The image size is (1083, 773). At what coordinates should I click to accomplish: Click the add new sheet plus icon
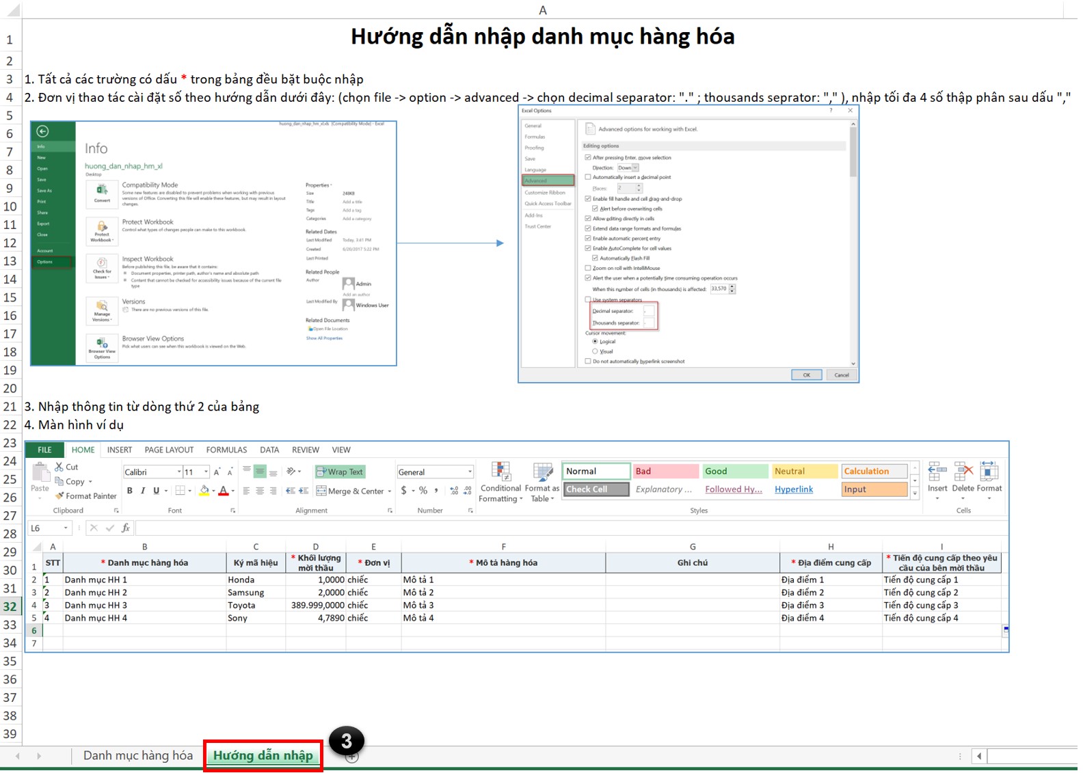click(x=351, y=757)
